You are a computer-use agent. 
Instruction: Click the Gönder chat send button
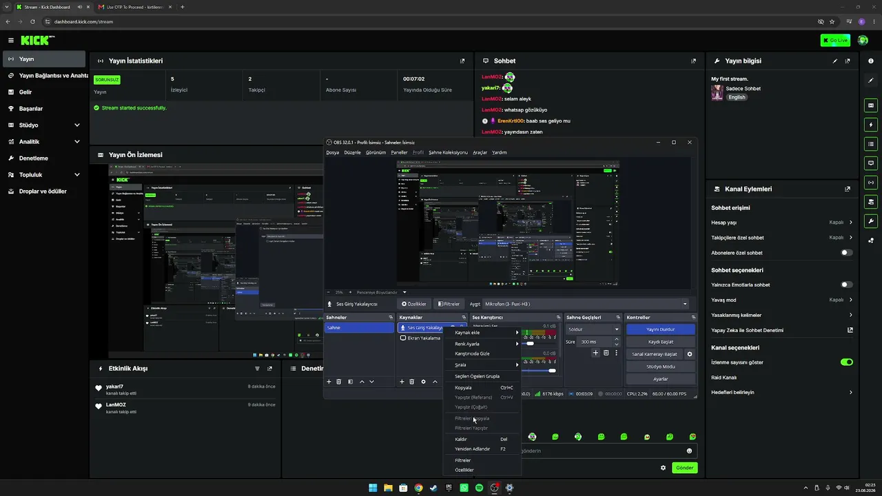[x=684, y=468]
